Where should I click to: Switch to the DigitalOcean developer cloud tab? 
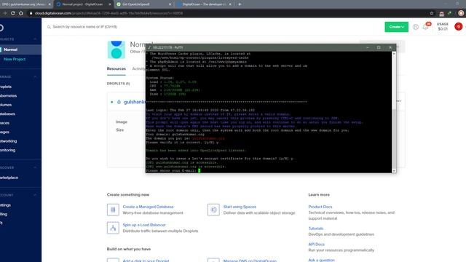pos(204,4)
